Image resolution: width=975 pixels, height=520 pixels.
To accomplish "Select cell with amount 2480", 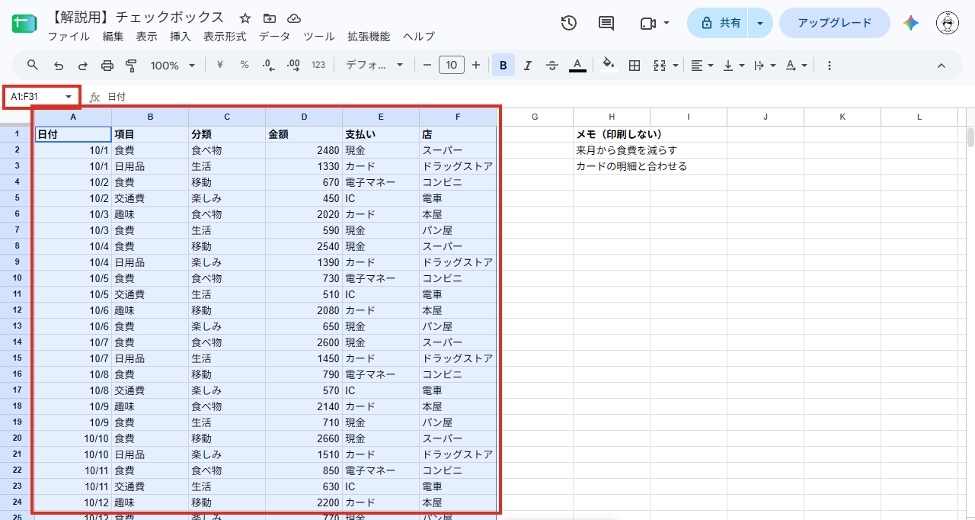I will (304, 150).
